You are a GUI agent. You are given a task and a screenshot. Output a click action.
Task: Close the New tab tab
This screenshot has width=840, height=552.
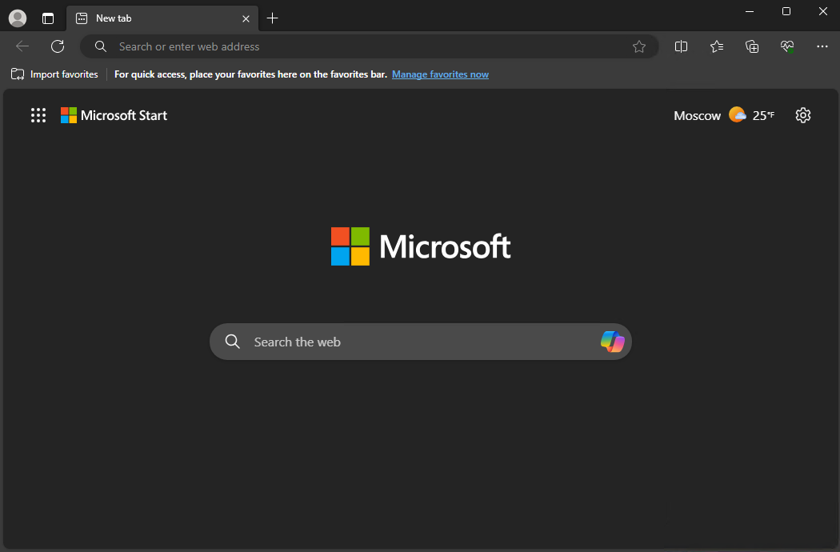246,18
